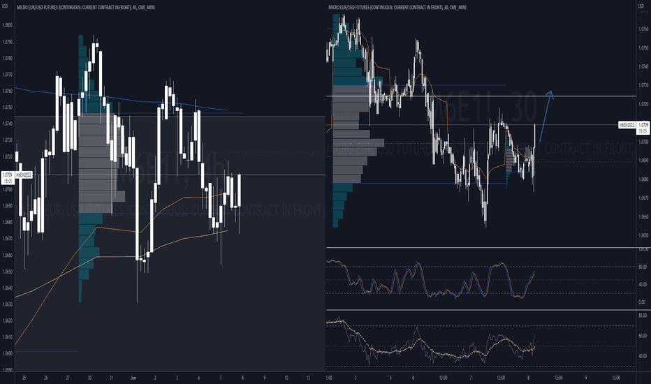Select the USD currency label on 4h chart
The image size is (651, 384).
pos(6,6)
